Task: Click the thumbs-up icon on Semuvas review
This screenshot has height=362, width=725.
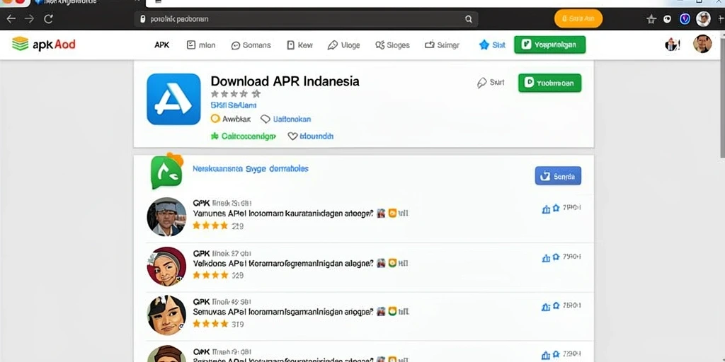Action: (x=546, y=307)
